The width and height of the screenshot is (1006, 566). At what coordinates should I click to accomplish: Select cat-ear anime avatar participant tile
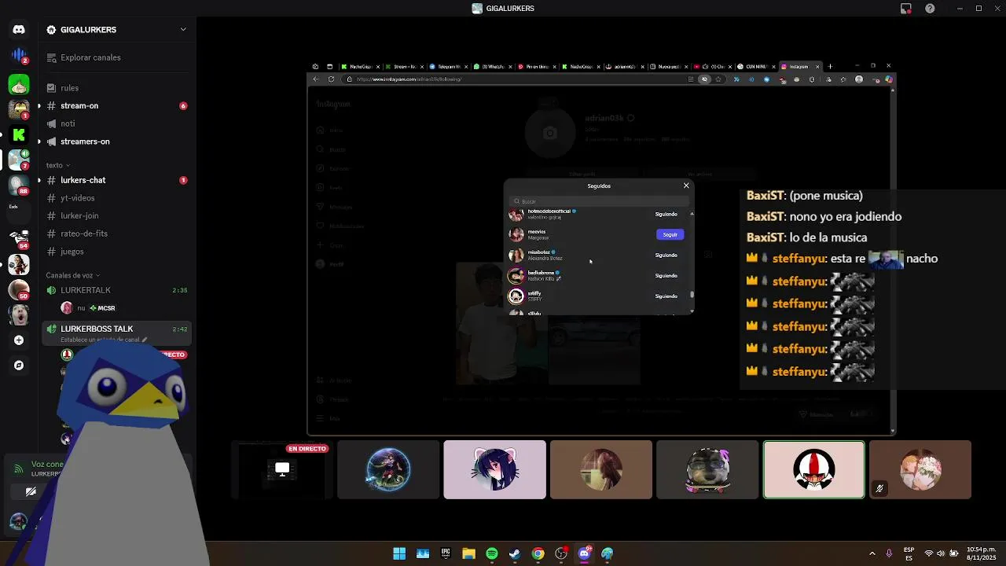click(494, 469)
